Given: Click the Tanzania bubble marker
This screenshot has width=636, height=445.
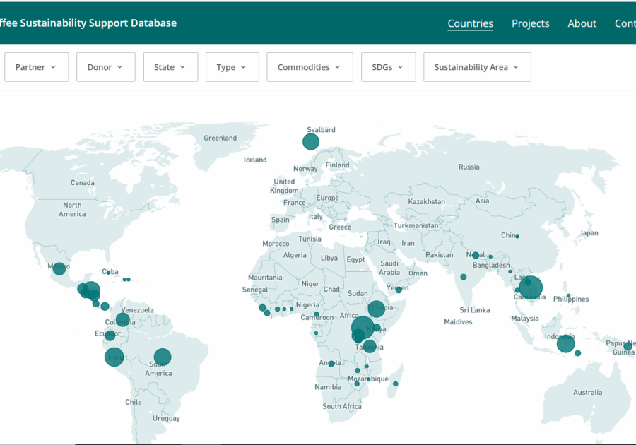Looking at the screenshot, I should (x=370, y=346).
